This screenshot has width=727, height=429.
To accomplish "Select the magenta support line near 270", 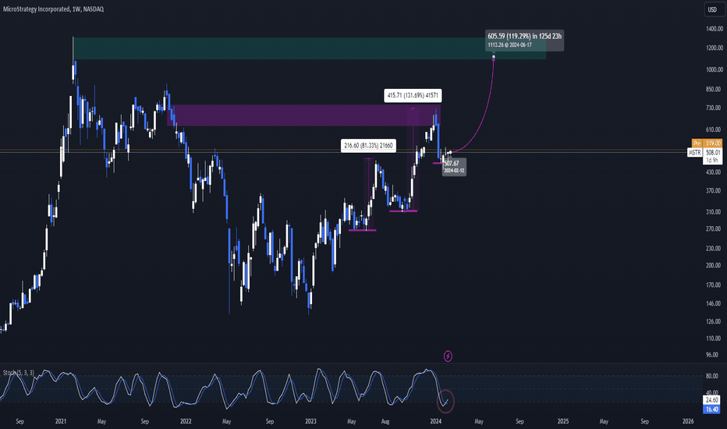I will click(x=362, y=230).
